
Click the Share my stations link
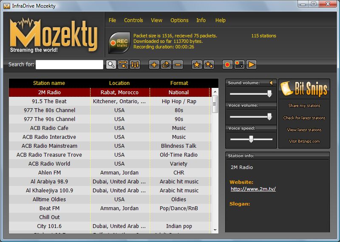[x=304, y=106]
